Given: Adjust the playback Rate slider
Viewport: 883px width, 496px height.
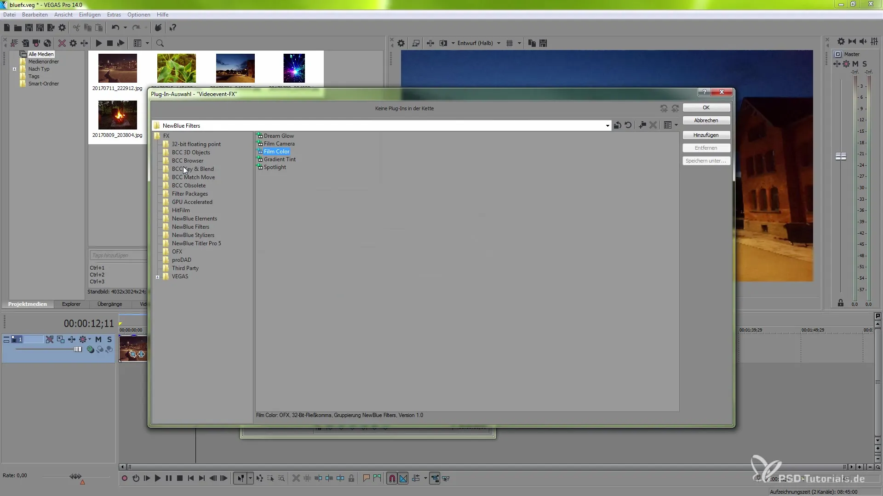Looking at the screenshot, I should tap(76, 476).
